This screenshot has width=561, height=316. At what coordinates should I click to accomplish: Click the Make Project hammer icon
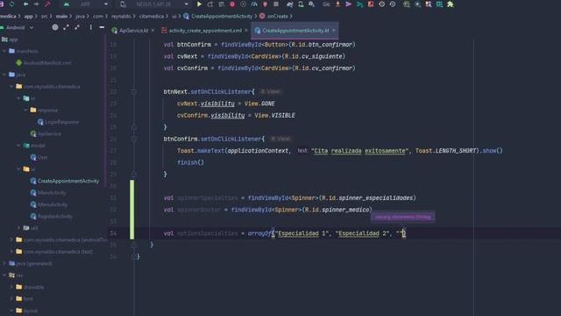[x=47, y=4]
